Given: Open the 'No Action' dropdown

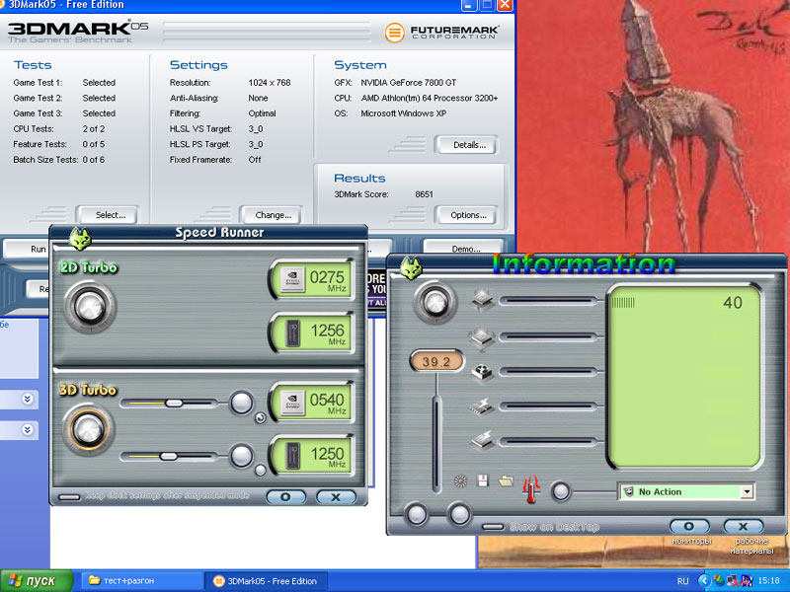Looking at the screenshot, I should [x=747, y=491].
